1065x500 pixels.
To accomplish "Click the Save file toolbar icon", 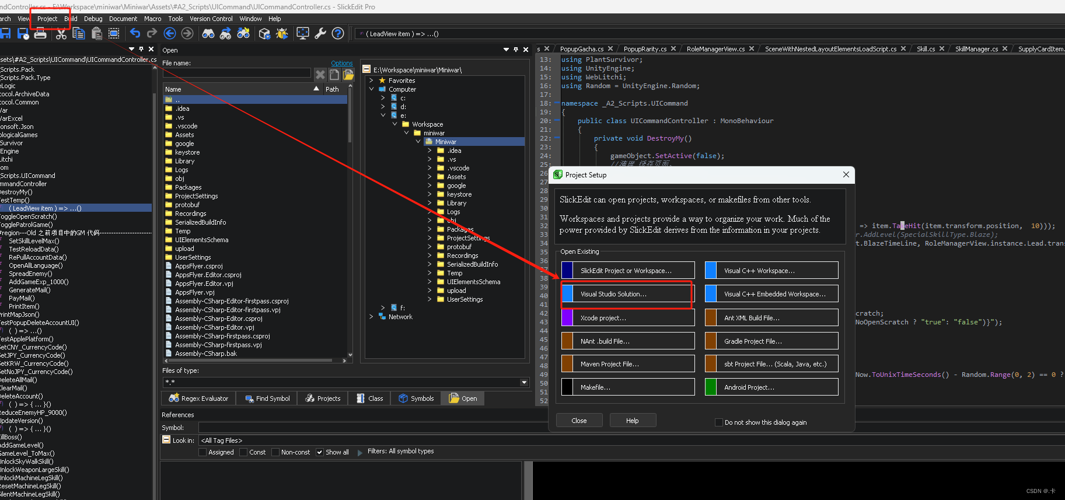I will (5, 33).
